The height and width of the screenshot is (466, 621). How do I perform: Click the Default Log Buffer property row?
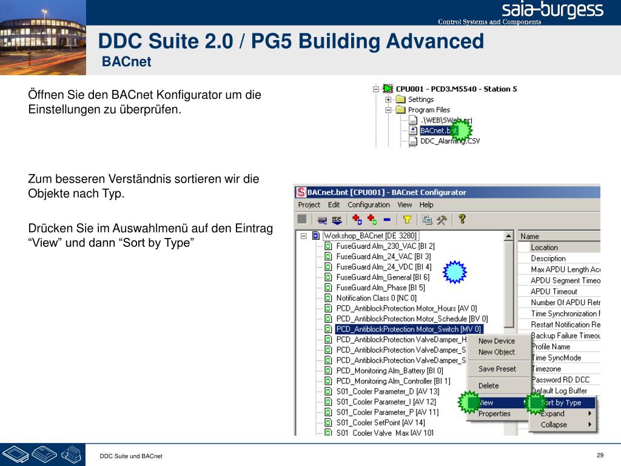pyautogui.click(x=566, y=391)
